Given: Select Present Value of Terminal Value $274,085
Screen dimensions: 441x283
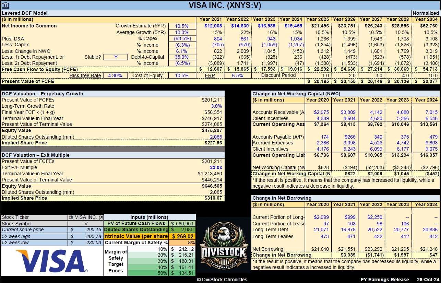Looking at the screenshot, I should point(212,124).
